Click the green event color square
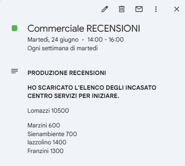This screenshot has width=185, height=166. 14,28
